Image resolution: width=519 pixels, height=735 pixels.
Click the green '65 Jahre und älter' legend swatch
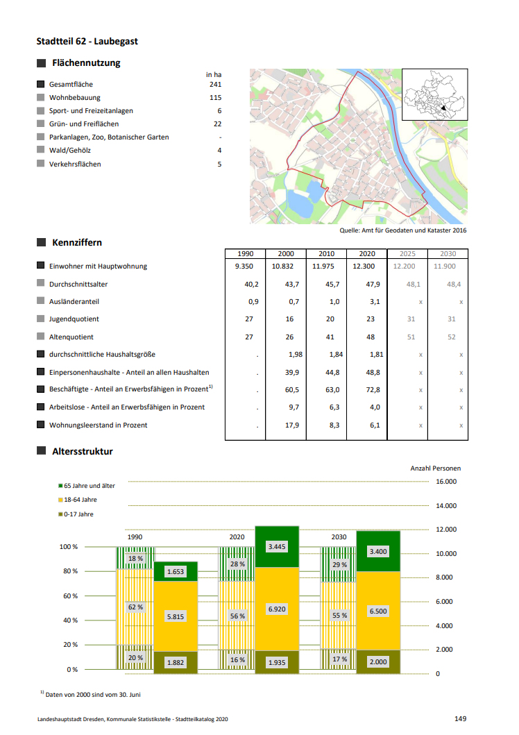coord(60,486)
